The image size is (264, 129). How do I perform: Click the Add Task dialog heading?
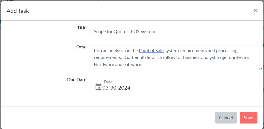18,11
